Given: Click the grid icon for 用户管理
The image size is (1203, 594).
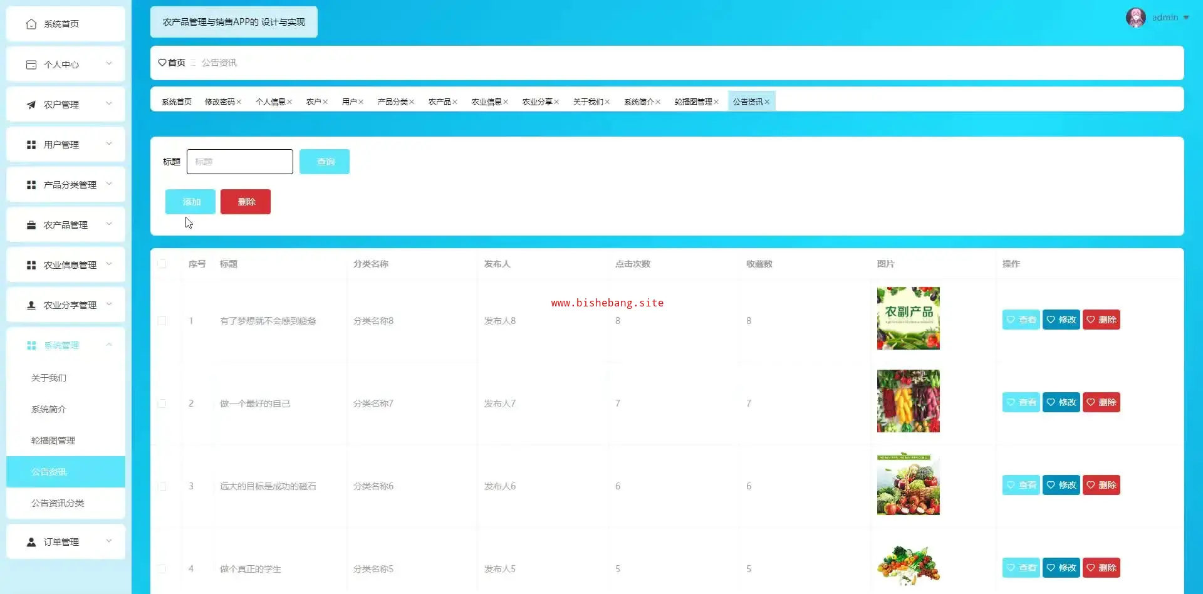Looking at the screenshot, I should coord(31,145).
